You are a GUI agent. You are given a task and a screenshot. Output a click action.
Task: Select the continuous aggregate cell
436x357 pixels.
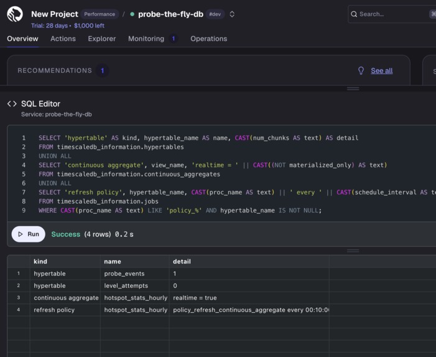click(65, 298)
